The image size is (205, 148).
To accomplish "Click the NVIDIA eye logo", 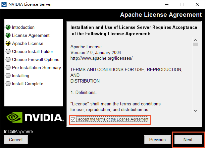I will pos(14,117).
